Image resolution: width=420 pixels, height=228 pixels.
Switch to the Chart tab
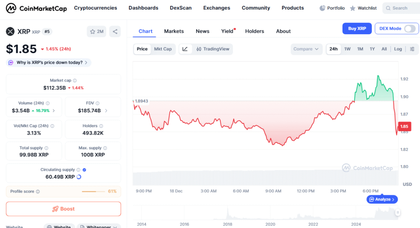coord(145,31)
